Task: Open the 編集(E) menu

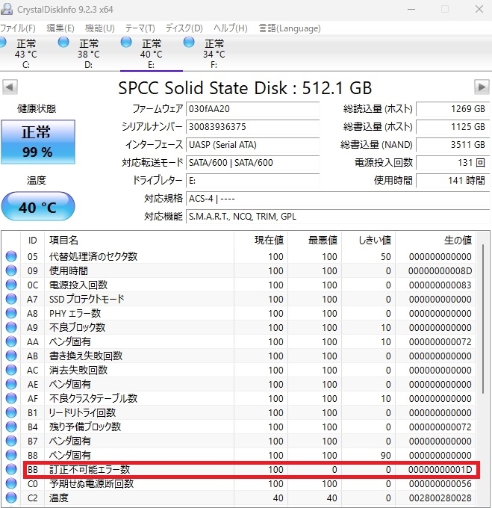Action: pyautogui.click(x=60, y=28)
